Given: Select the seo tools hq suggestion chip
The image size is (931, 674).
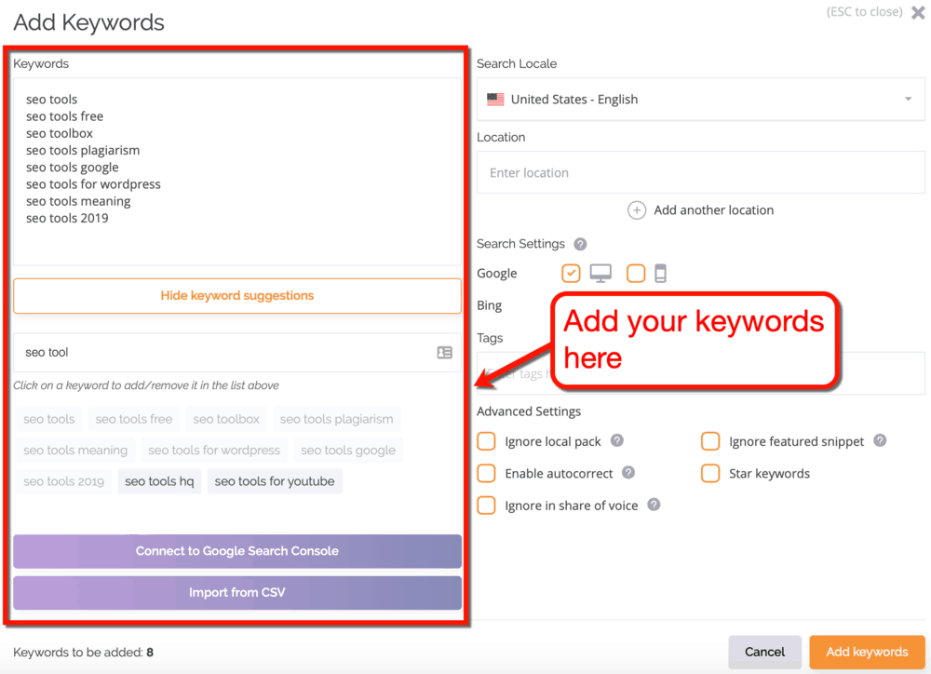Looking at the screenshot, I should click(159, 481).
